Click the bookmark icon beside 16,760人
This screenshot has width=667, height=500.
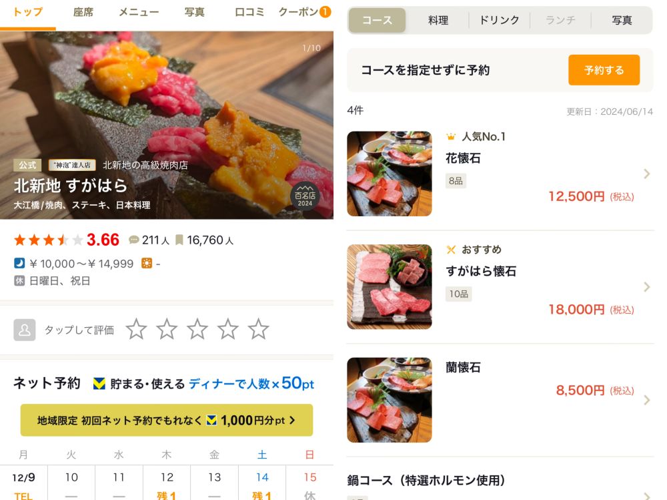179,240
